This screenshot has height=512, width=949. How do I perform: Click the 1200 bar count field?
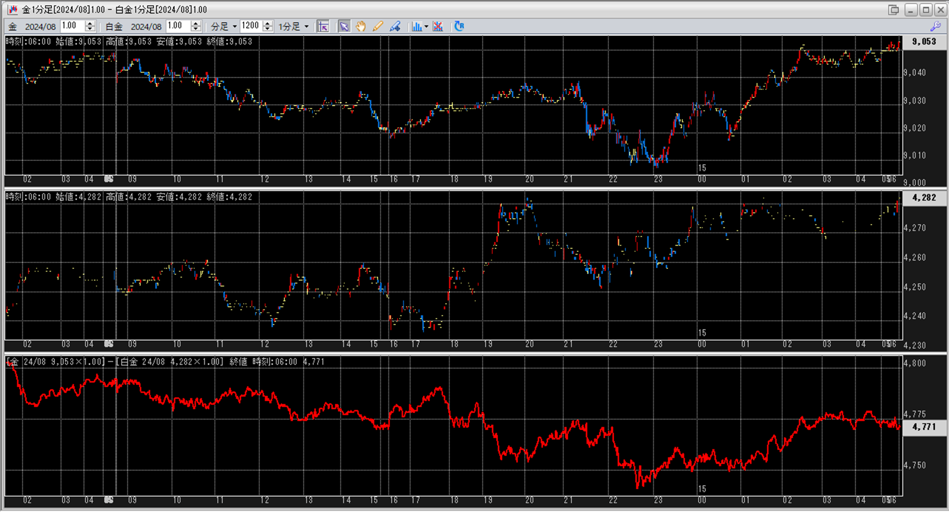250,26
